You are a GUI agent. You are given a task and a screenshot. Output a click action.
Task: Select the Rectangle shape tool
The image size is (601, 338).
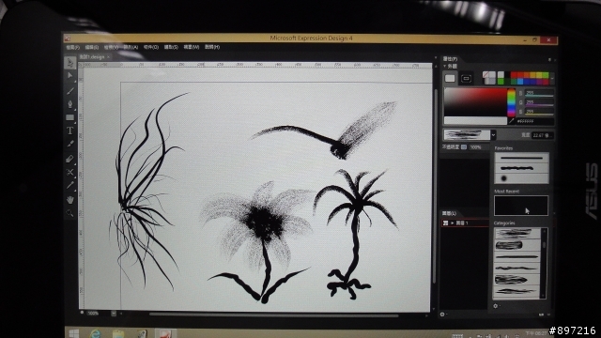69,117
